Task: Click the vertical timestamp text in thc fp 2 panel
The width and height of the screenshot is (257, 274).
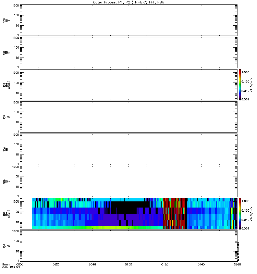Action: coord(238,252)
